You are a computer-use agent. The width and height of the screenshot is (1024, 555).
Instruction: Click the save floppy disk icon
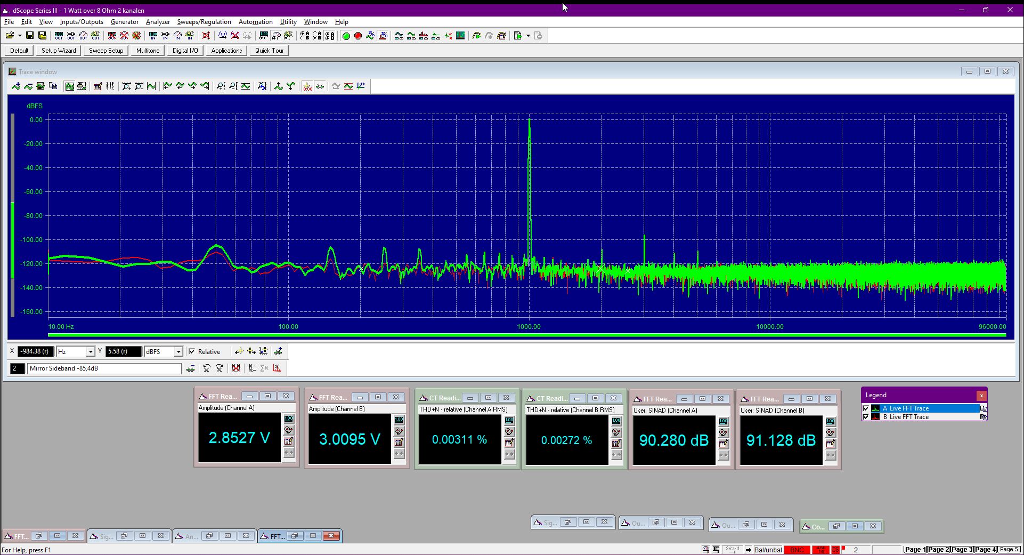tap(30, 36)
